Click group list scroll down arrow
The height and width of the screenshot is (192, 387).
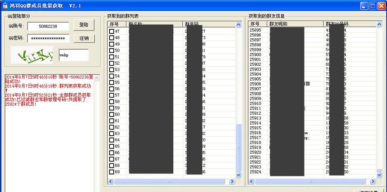[x=238, y=175]
